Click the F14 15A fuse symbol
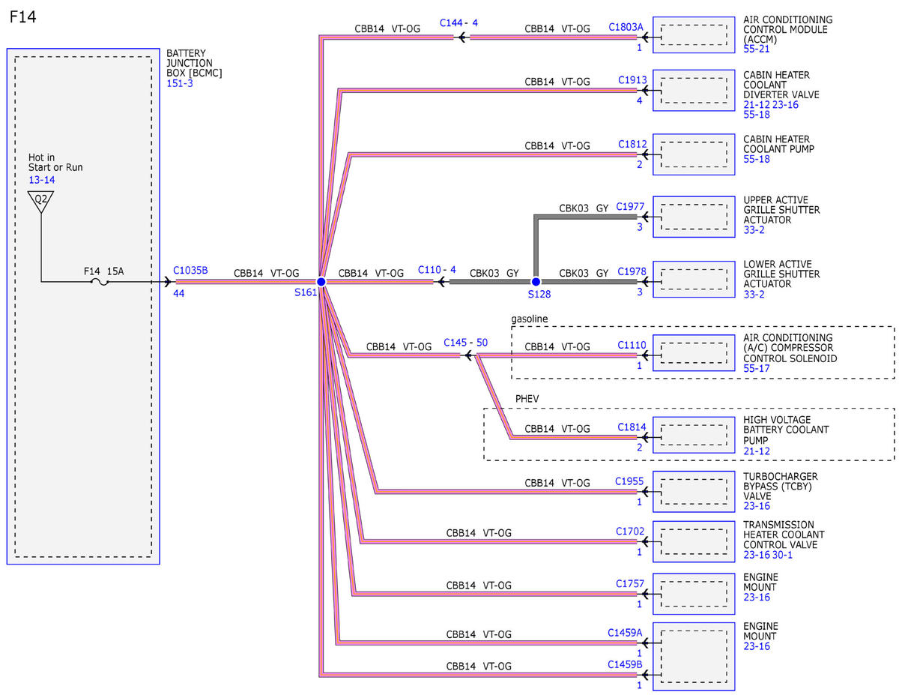Screen dimensions: 899x695 click(x=99, y=282)
